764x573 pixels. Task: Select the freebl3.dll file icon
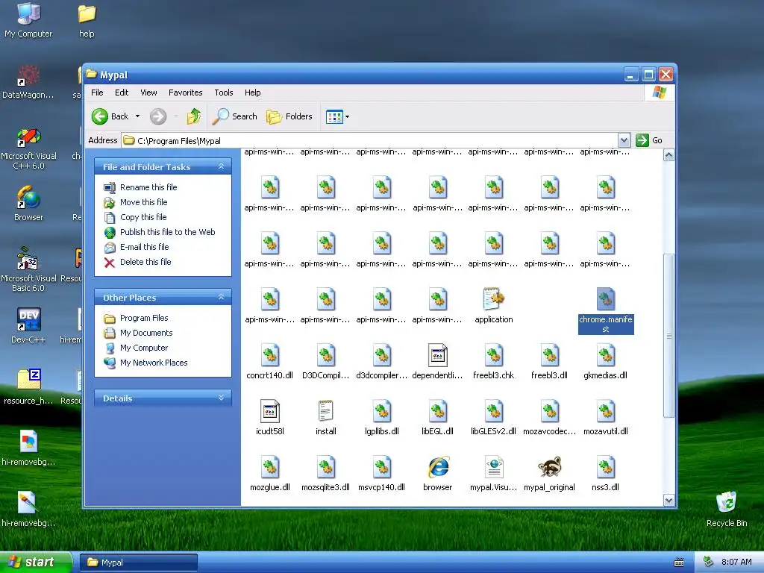pyautogui.click(x=550, y=356)
